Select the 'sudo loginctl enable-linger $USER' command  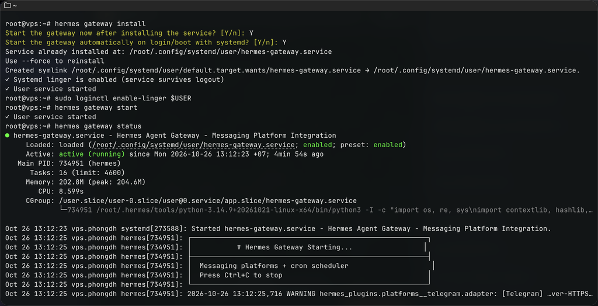(123, 99)
